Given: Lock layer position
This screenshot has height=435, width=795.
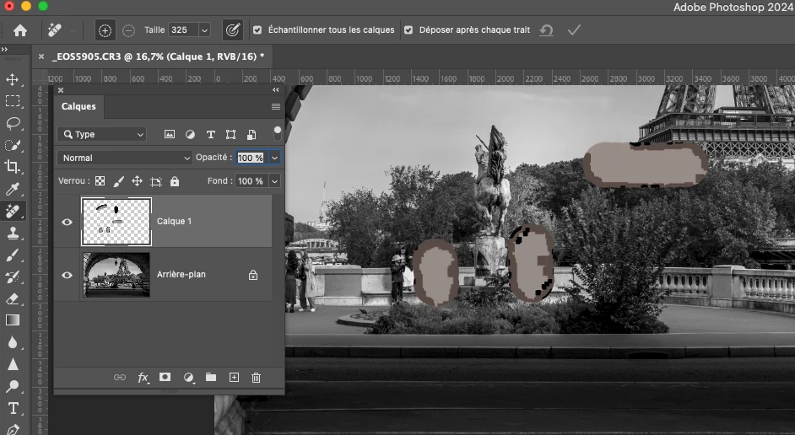Looking at the screenshot, I should (x=137, y=181).
